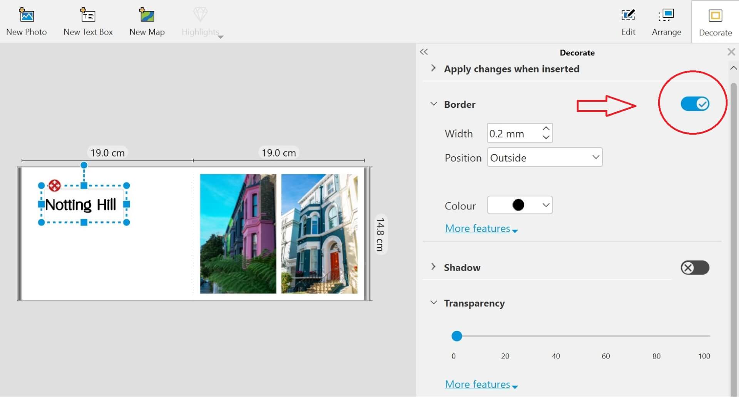739x397 pixels.
Task: Select the teal house photo
Action: point(319,234)
